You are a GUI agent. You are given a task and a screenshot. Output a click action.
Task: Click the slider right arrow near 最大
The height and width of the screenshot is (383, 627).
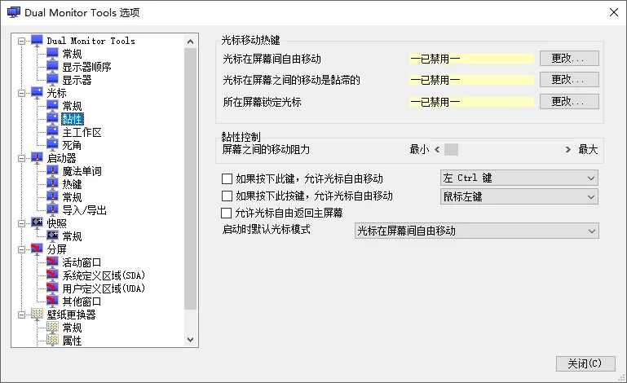567,149
